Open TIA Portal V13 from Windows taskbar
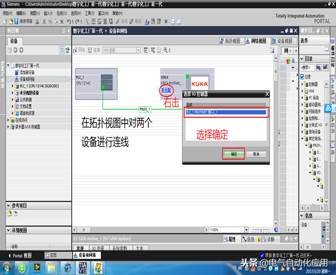Image resolution: width=336 pixels, height=275 pixels. click(82, 267)
